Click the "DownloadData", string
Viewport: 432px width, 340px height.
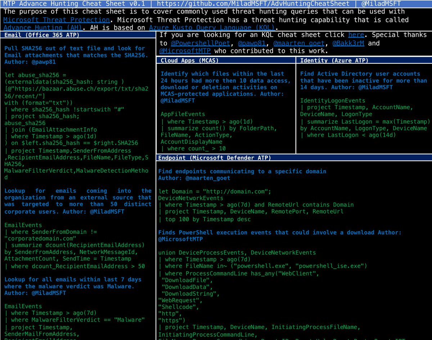187,287
